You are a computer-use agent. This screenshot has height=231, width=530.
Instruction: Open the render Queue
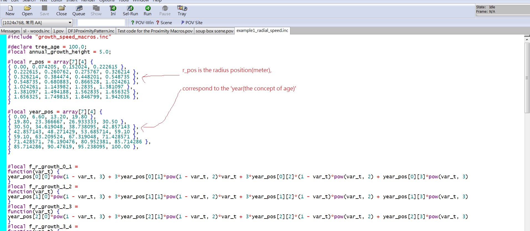[x=79, y=11]
